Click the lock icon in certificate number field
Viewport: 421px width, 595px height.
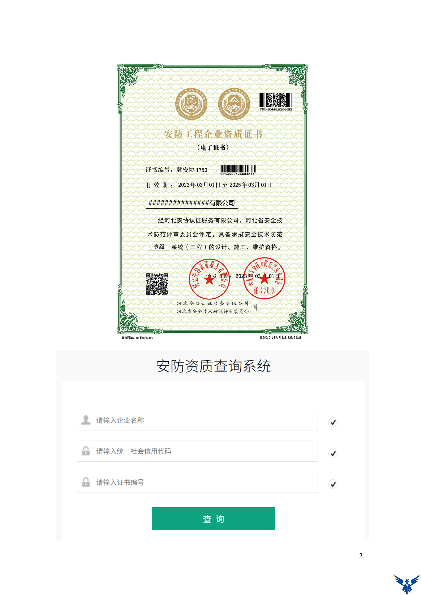point(86,482)
